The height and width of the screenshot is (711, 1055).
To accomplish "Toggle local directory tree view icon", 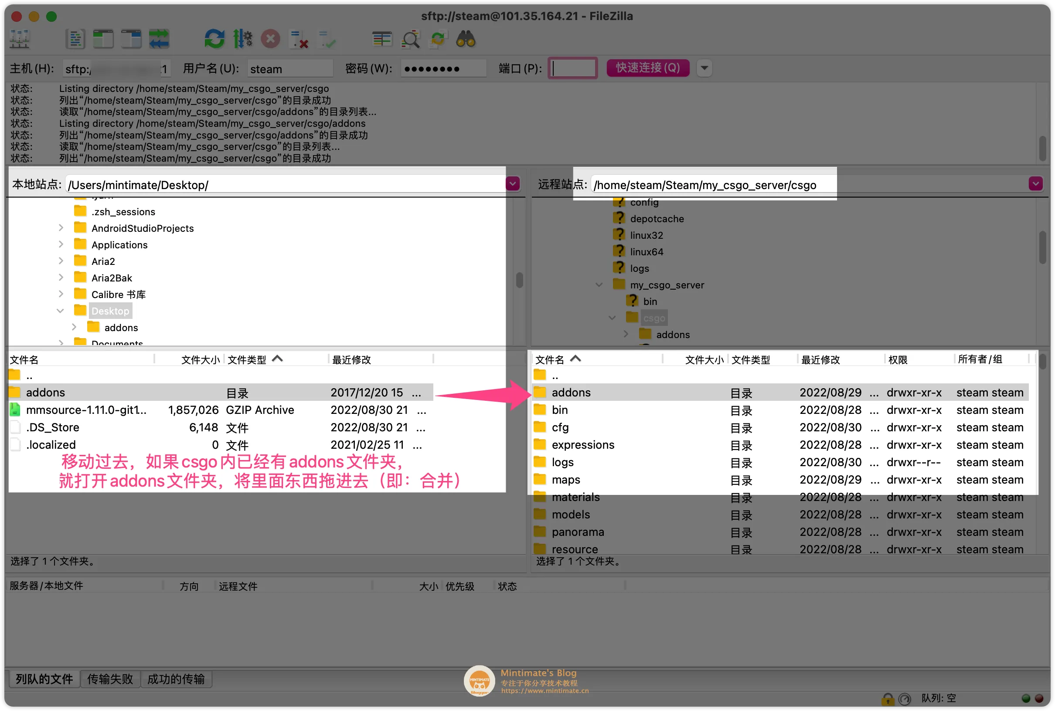I will tap(103, 40).
